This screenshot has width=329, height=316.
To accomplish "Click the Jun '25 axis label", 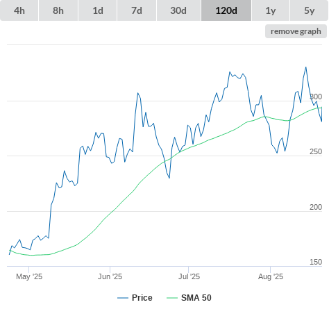I will click(x=110, y=276).
